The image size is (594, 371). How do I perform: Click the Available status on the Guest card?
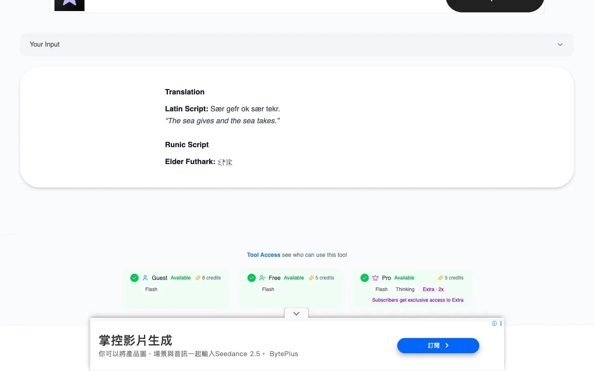pos(181,278)
